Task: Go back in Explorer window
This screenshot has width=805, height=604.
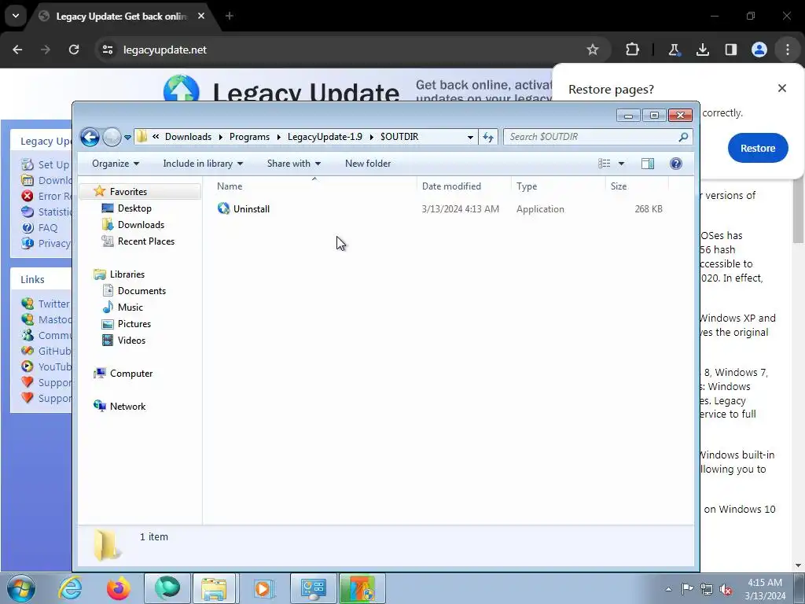Action: [x=90, y=137]
